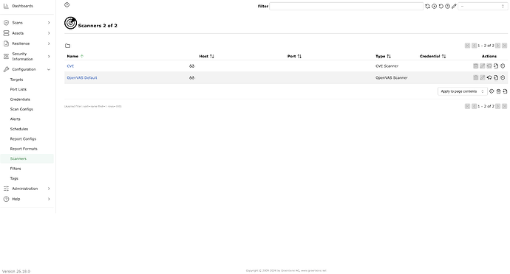Expand the Administration menu chevron

49,189
